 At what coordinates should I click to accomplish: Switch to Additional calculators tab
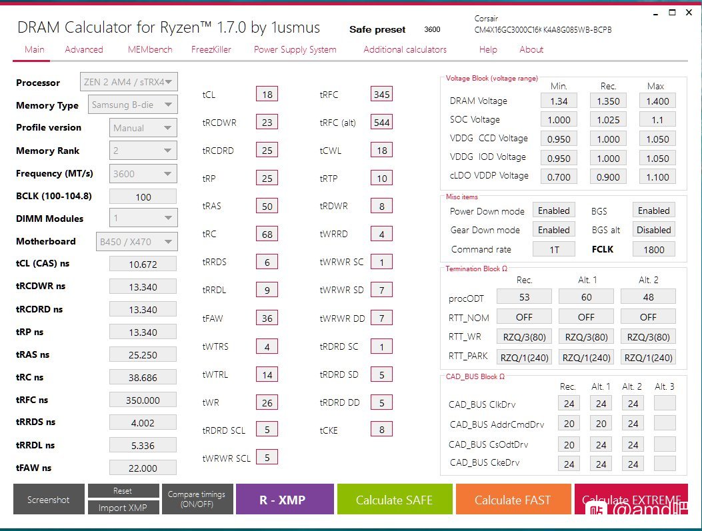(405, 50)
